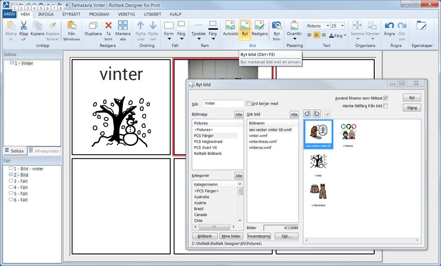This screenshot has height=266, width=441.
Task: Start Autosök image search in ribbon
Action: (230, 28)
